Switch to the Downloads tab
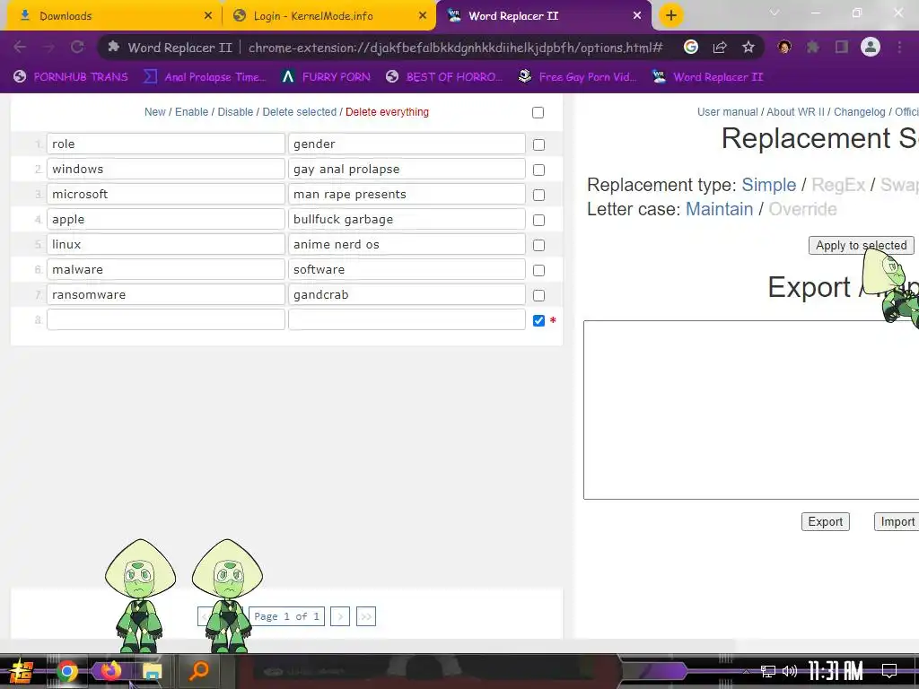 (111, 16)
